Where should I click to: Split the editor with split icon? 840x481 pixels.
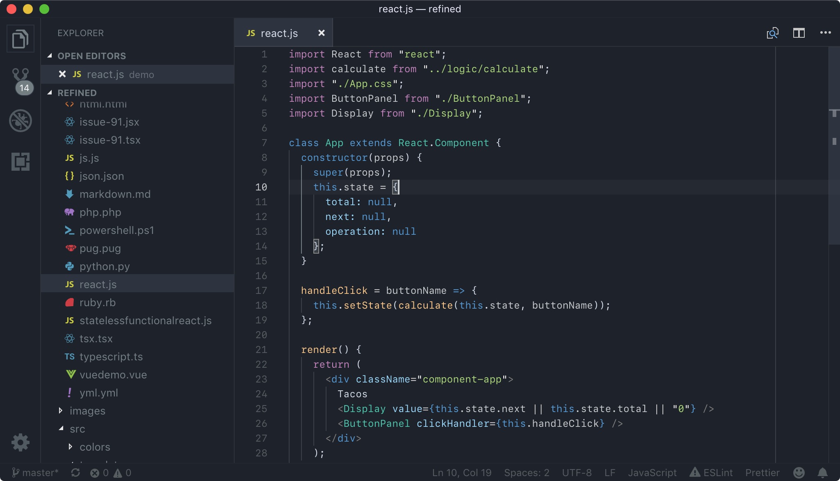click(x=799, y=33)
